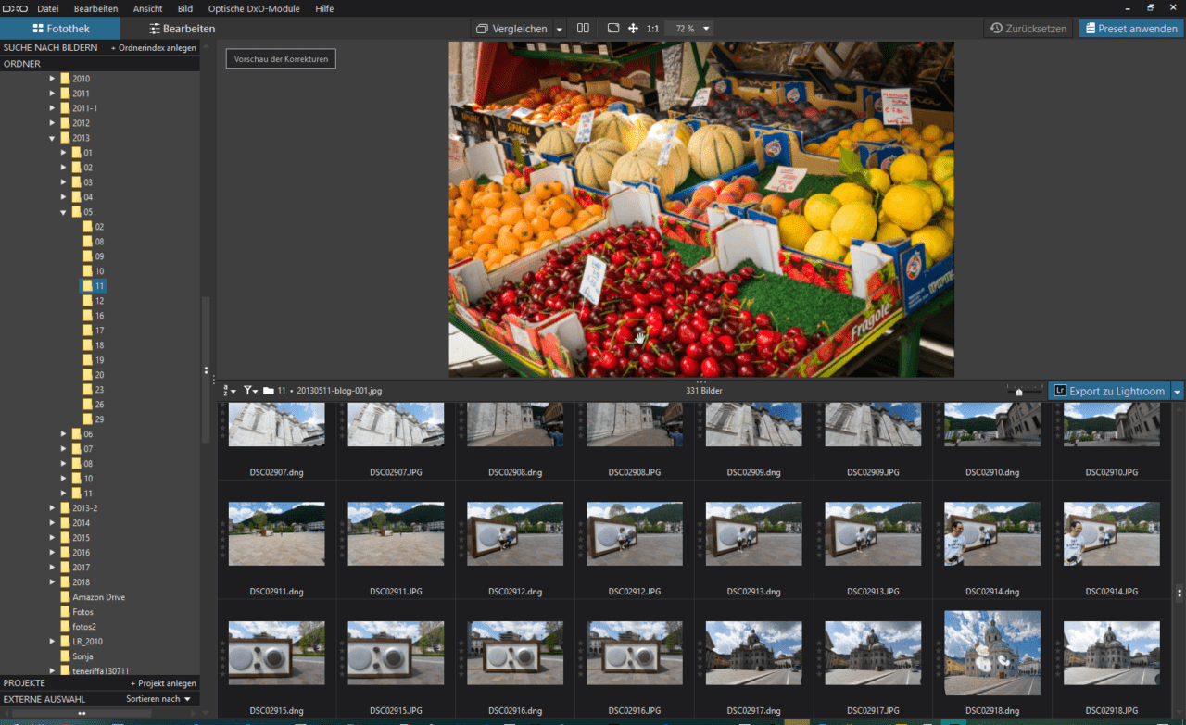
Task: Open the Optische DxO-Module menu
Action: (x=254, y=8)
